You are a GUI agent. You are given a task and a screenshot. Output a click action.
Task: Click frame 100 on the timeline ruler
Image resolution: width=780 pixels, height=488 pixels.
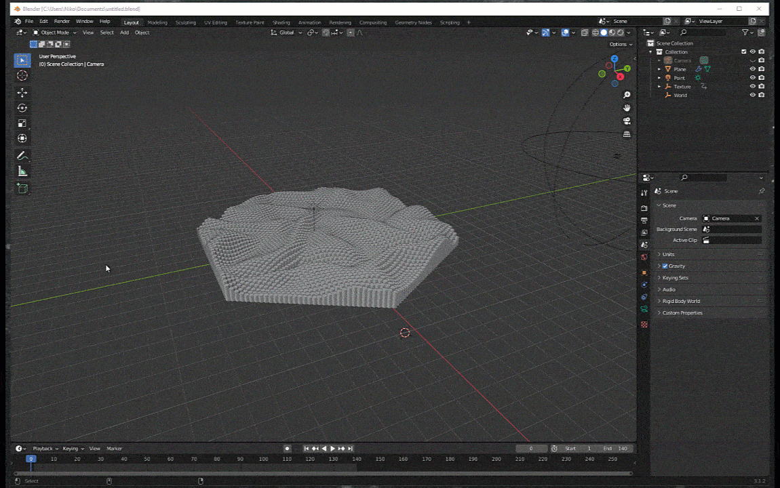264,459
